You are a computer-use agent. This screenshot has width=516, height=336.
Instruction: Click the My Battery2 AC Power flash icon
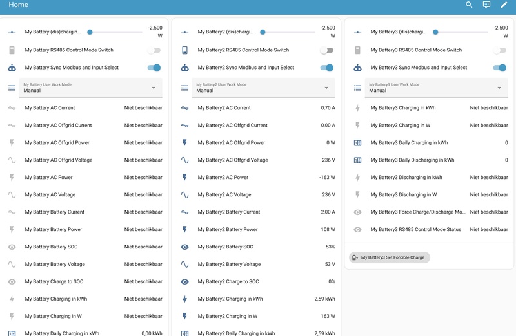pyautogui.click(x=184, y=178)
